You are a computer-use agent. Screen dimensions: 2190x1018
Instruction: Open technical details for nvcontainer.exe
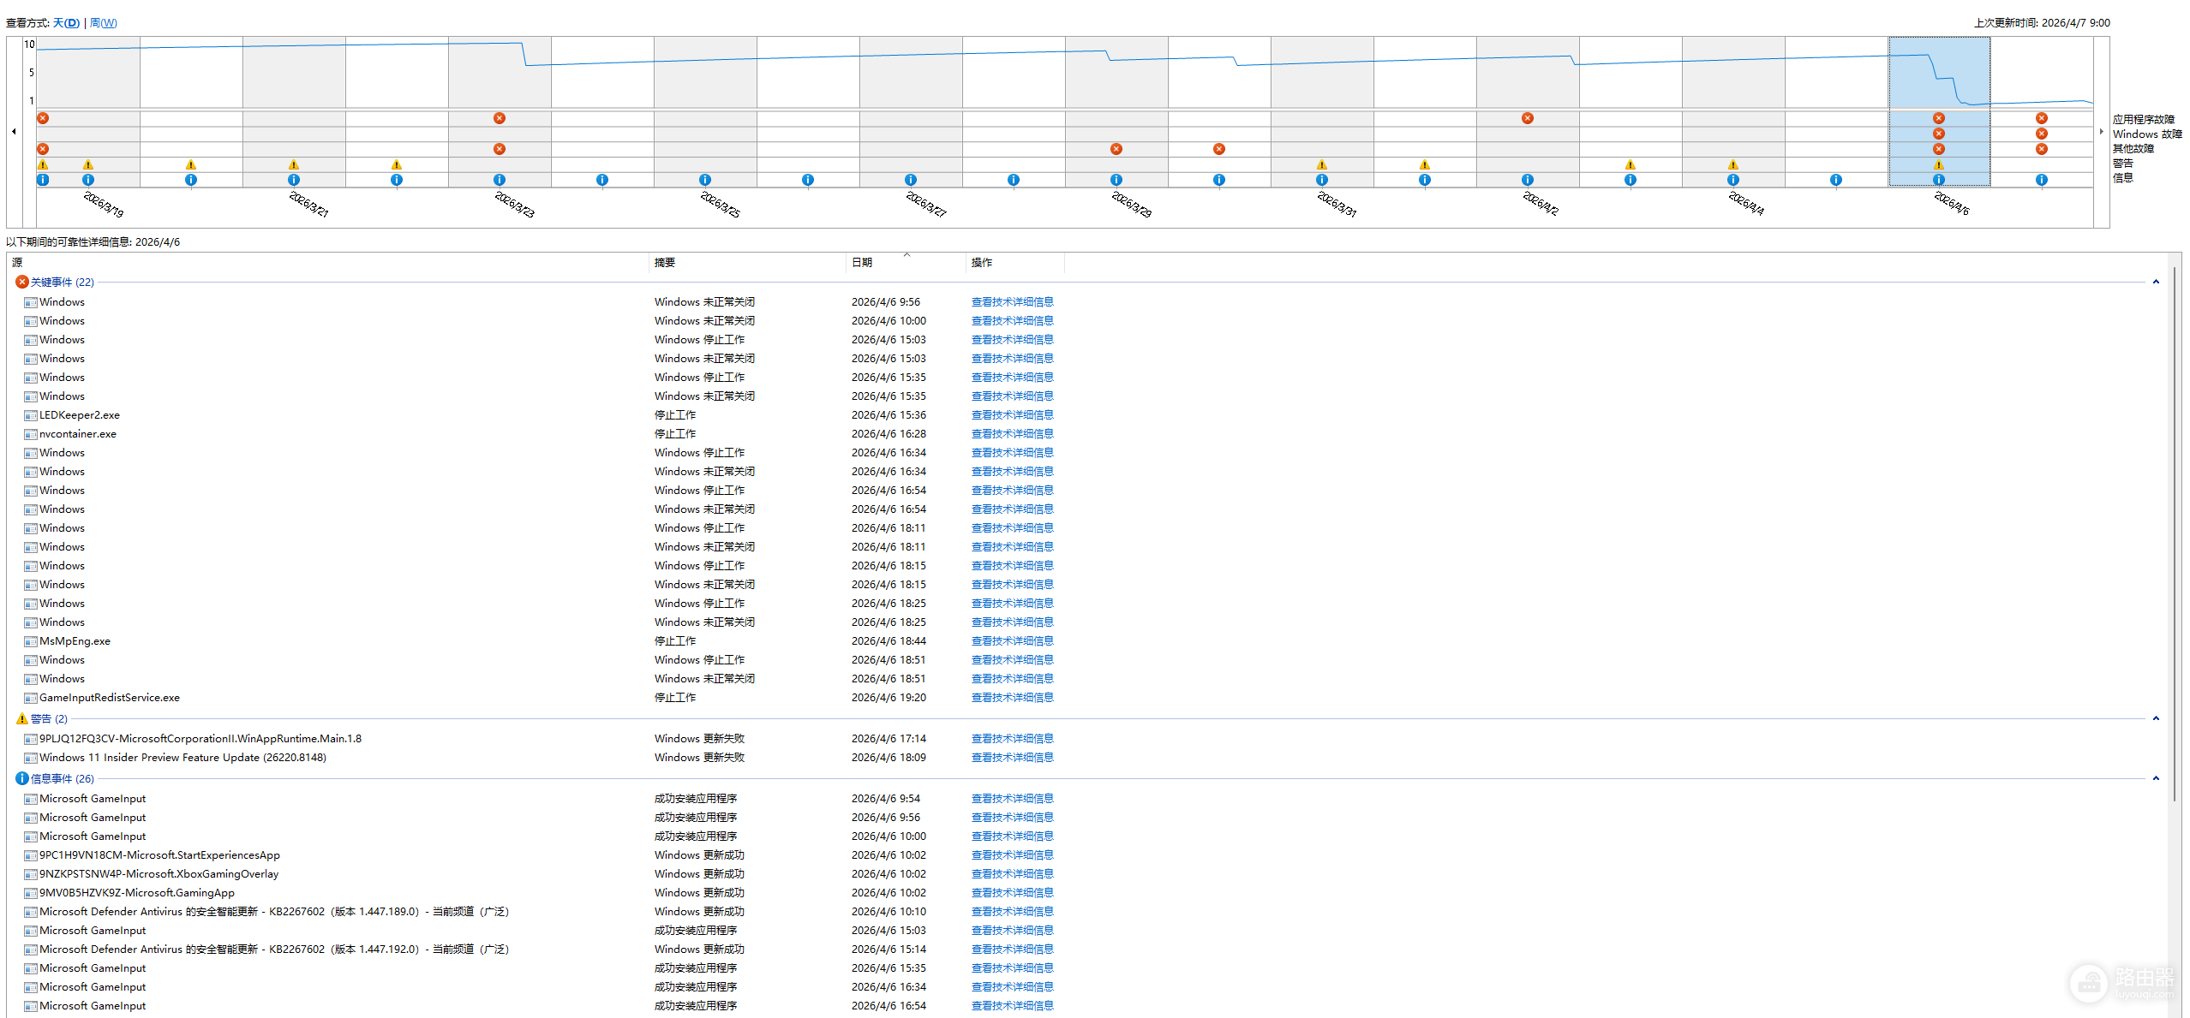1012,434
